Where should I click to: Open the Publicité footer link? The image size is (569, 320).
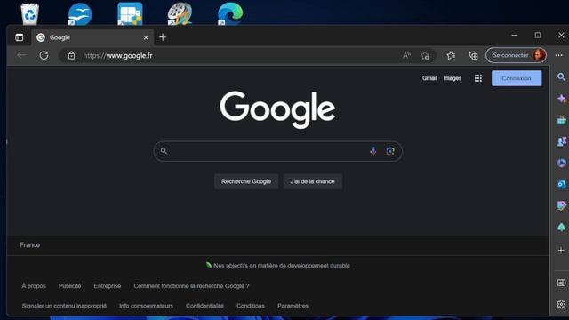69,286
